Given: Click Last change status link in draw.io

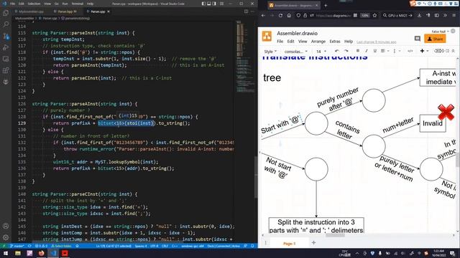Looking at the screenshot, I should (377, 42).
